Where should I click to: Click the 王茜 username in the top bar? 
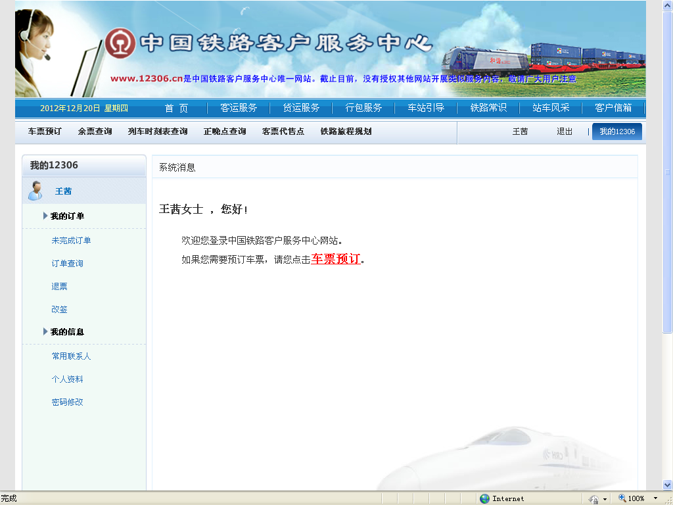[x=520, y=132]
